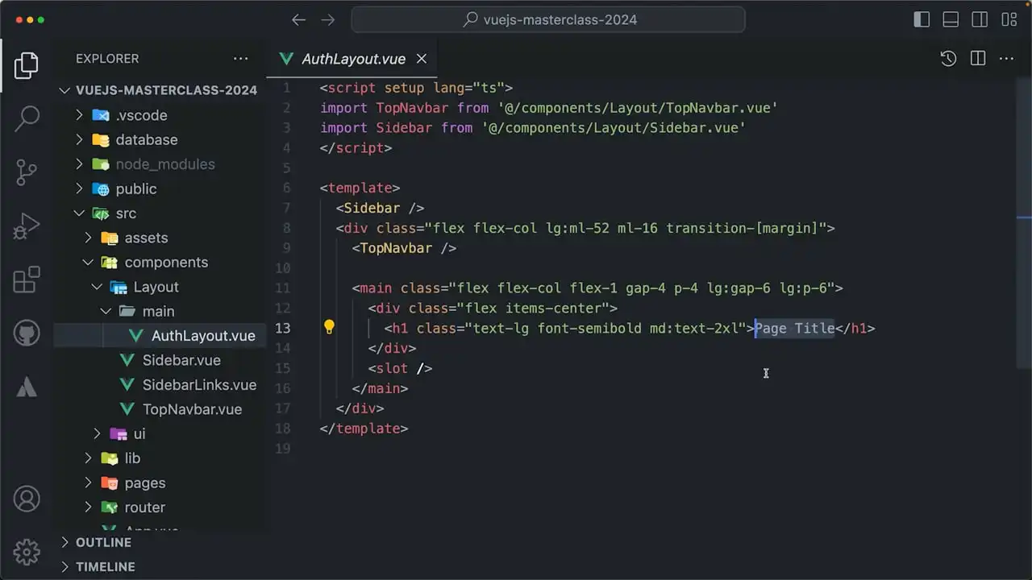Open the timeline history icon in editor toolbar

(948, 58)
